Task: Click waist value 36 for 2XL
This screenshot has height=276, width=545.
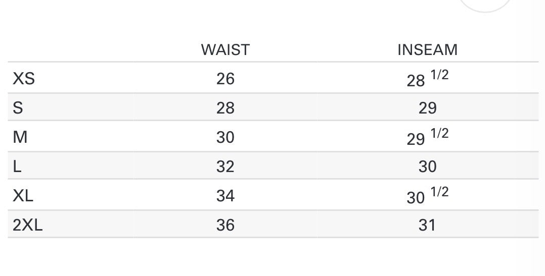Action: 225,225
